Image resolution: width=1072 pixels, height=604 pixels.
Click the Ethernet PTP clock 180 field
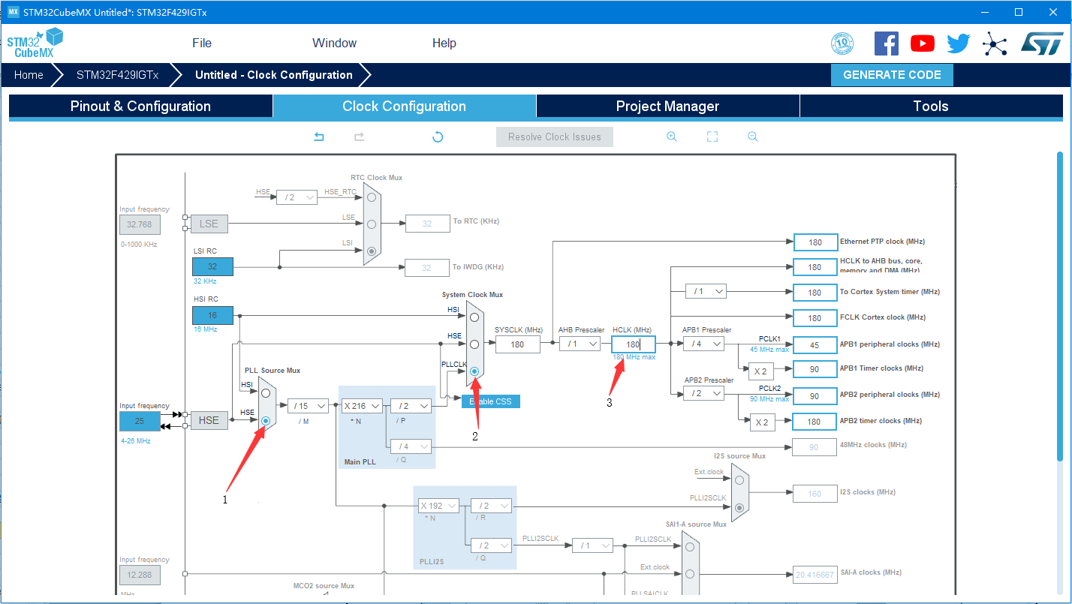pyautogui.click(x=815, y=242)
